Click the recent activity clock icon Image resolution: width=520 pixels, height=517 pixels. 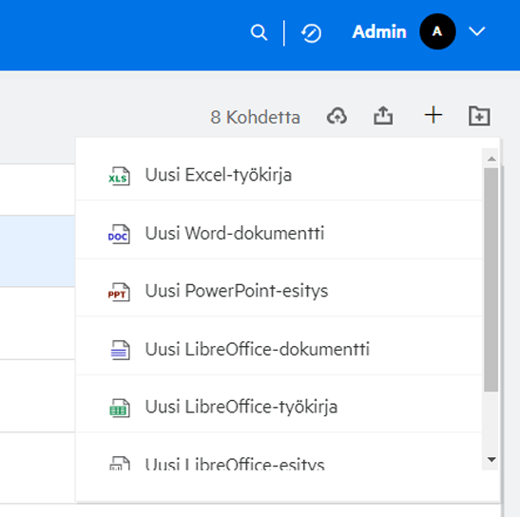pos(311,33)
